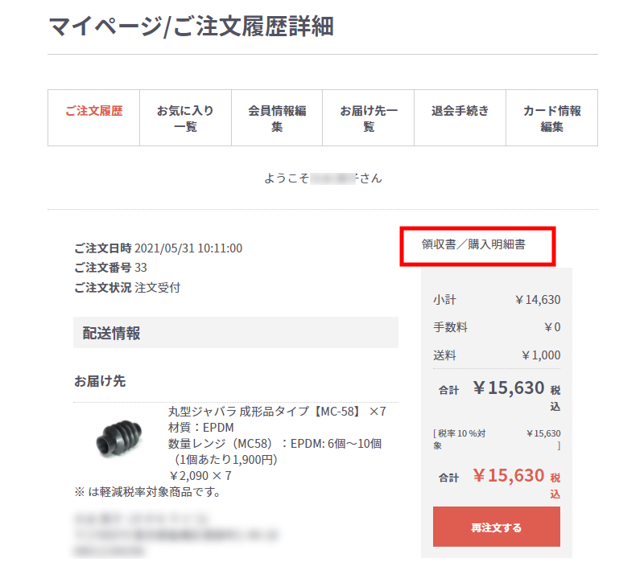Viewport: 644px width, 566px height.
Task: Click the 再注文する button
Action: [496, 527]
